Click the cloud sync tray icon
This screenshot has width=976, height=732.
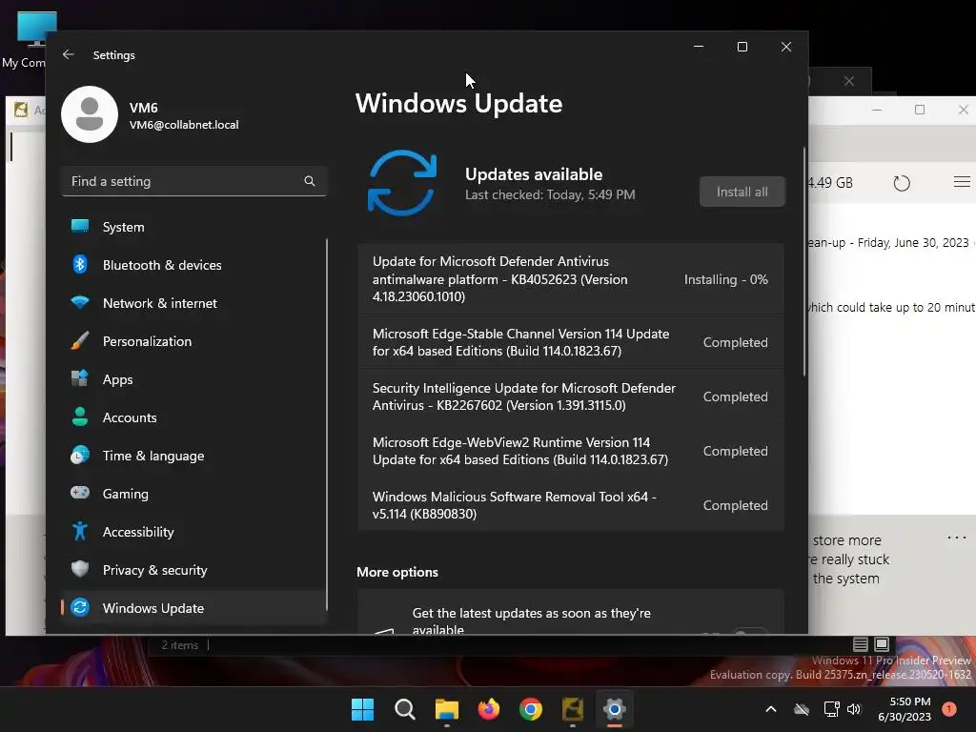(802, 709)
